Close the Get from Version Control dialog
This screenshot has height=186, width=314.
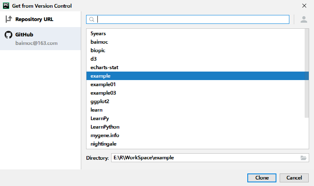(304, 6)
